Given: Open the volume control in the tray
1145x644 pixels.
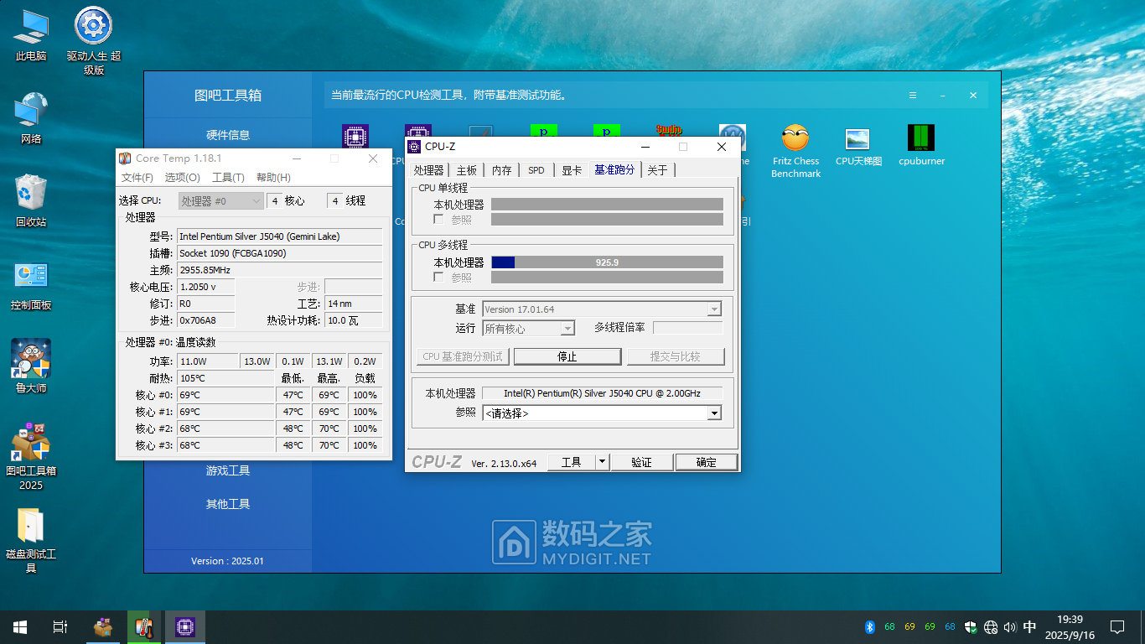Looking at the screenshot, I should [1010, 627].
